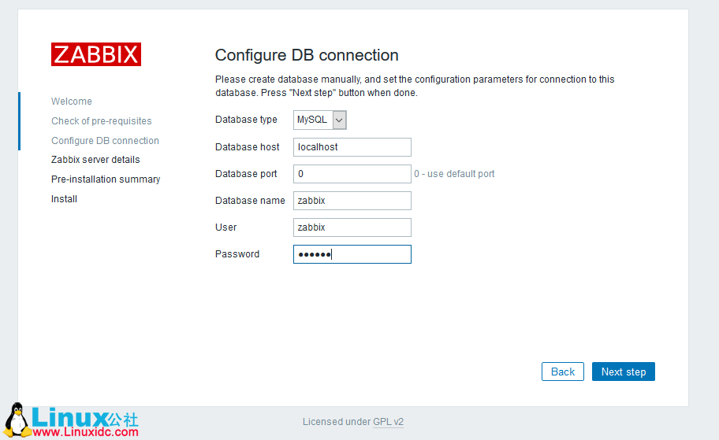Click the Database type label
Screen dimensions: 719x440
(x=246, y=120)
